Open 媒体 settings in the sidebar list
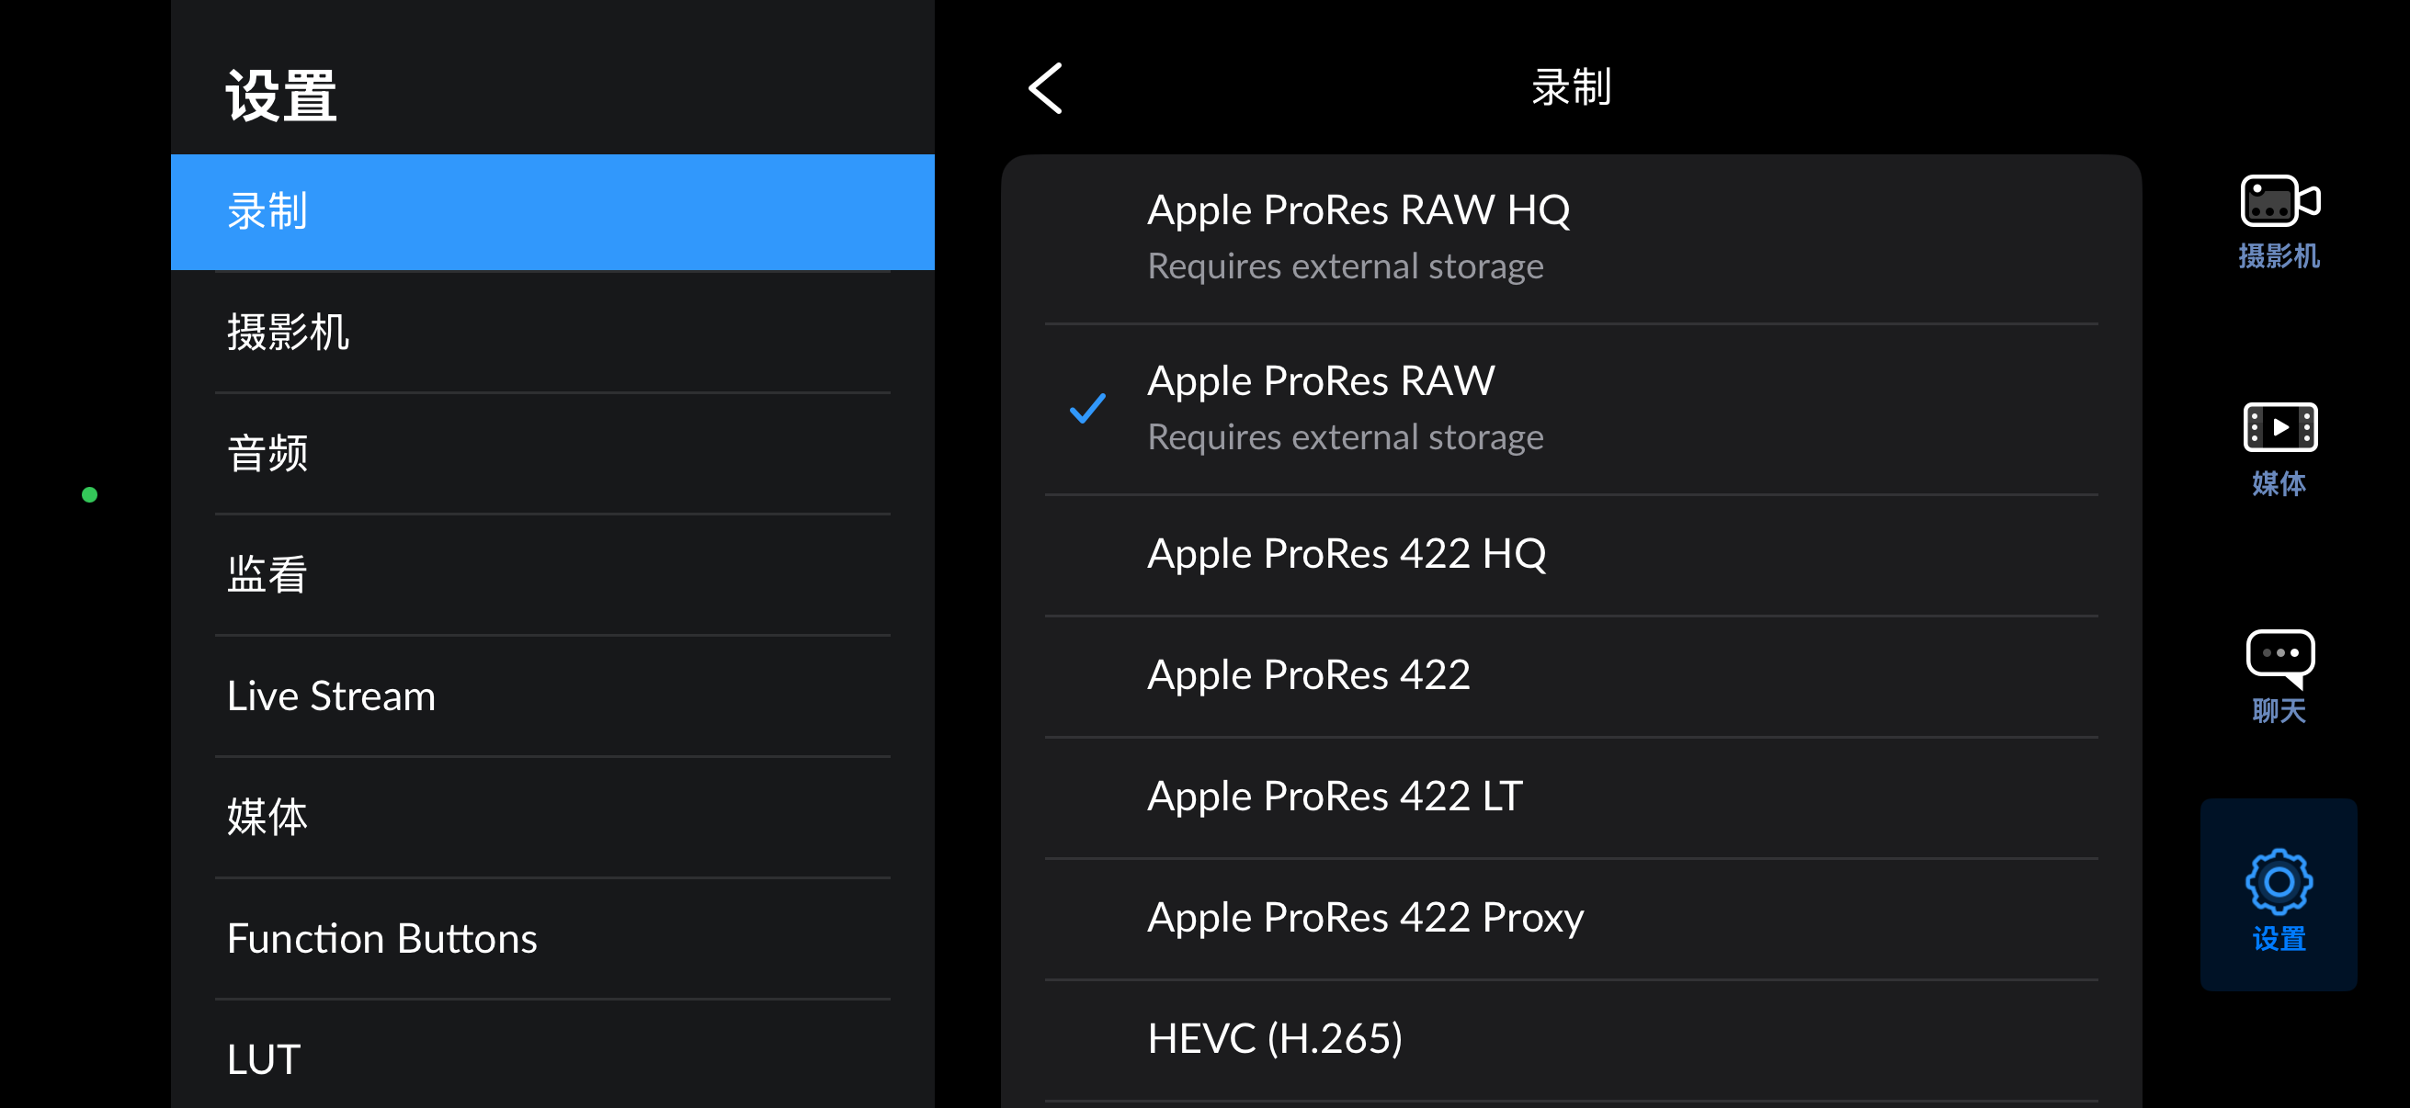 tap(552, 817)
